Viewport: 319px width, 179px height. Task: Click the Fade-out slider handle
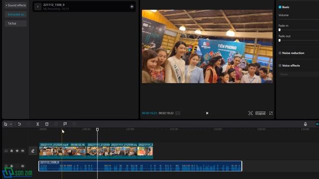280,40
